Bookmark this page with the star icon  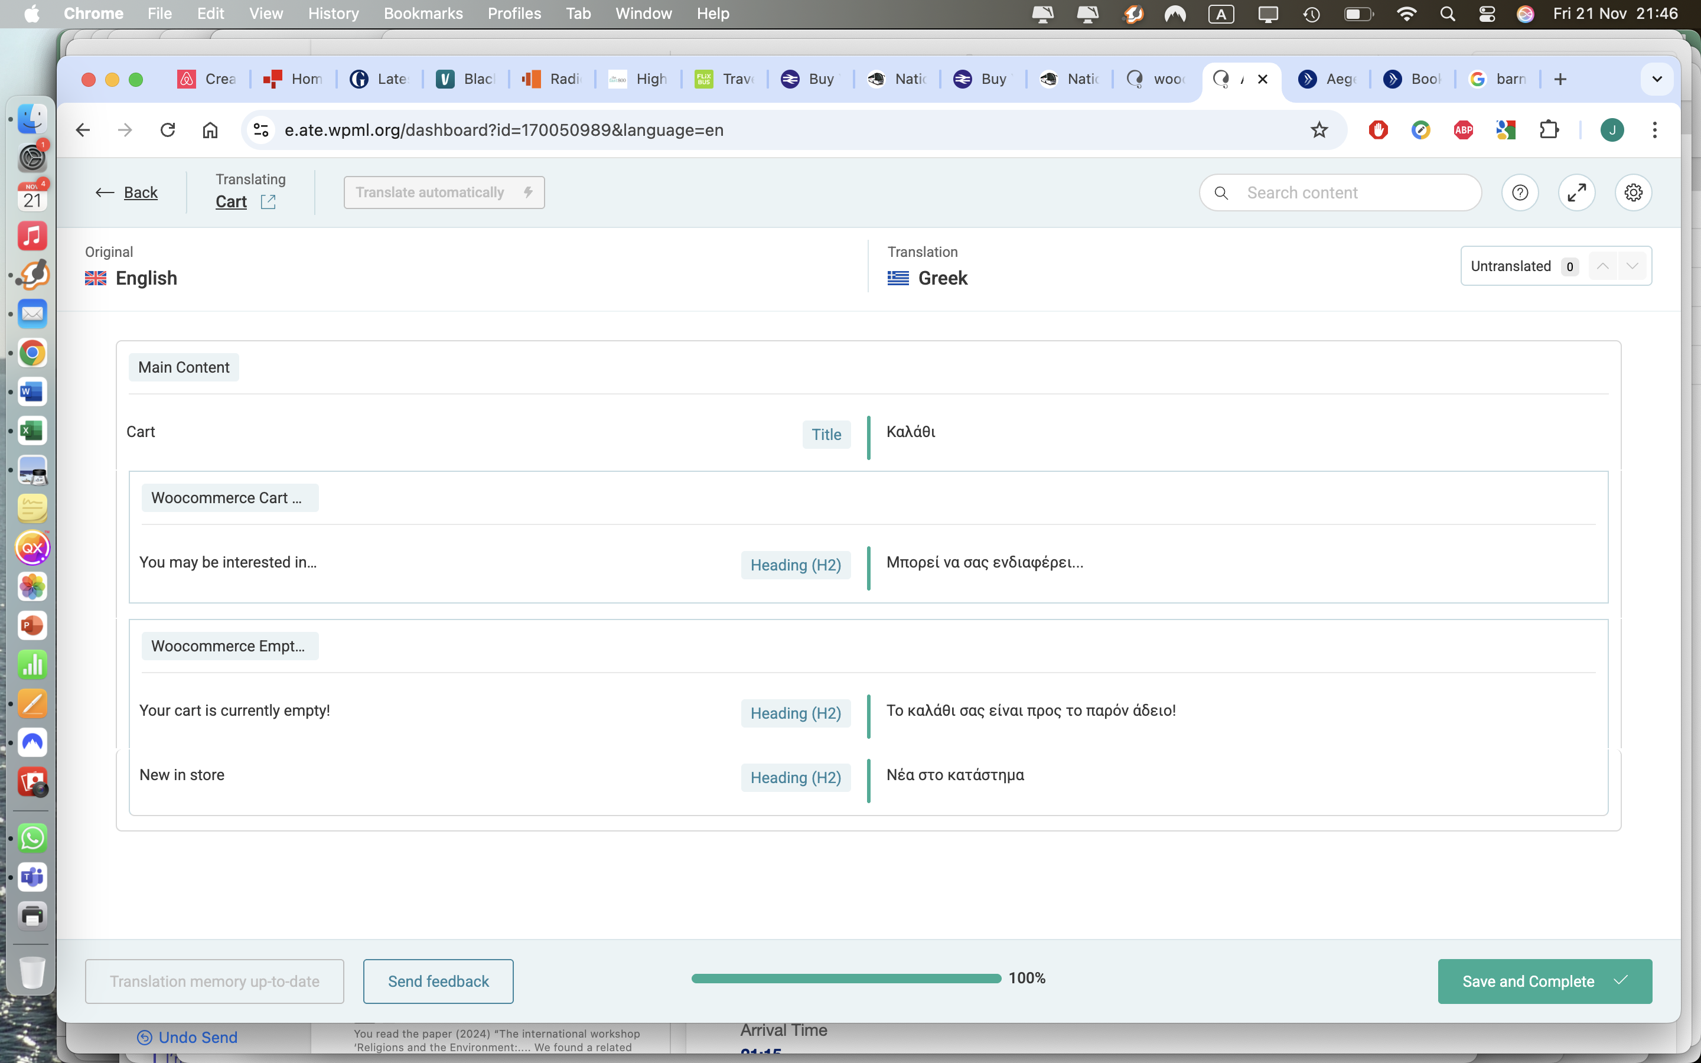[x=1319, y=130]
